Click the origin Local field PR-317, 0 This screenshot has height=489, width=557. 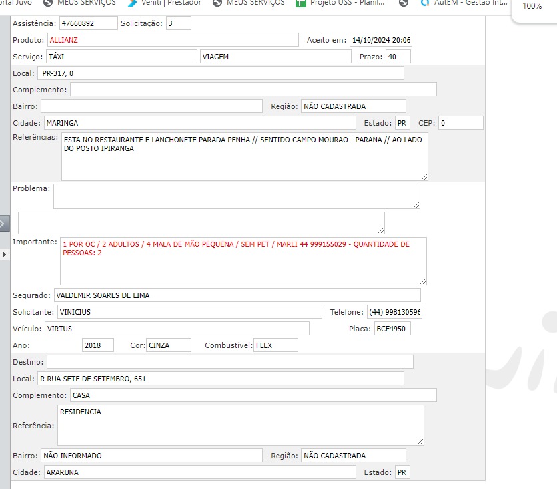pyautogui.click(x=221, y=73)
